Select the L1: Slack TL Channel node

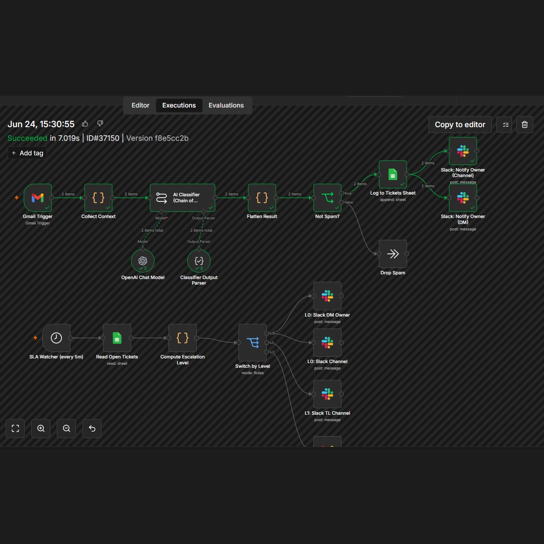point(327,394)
